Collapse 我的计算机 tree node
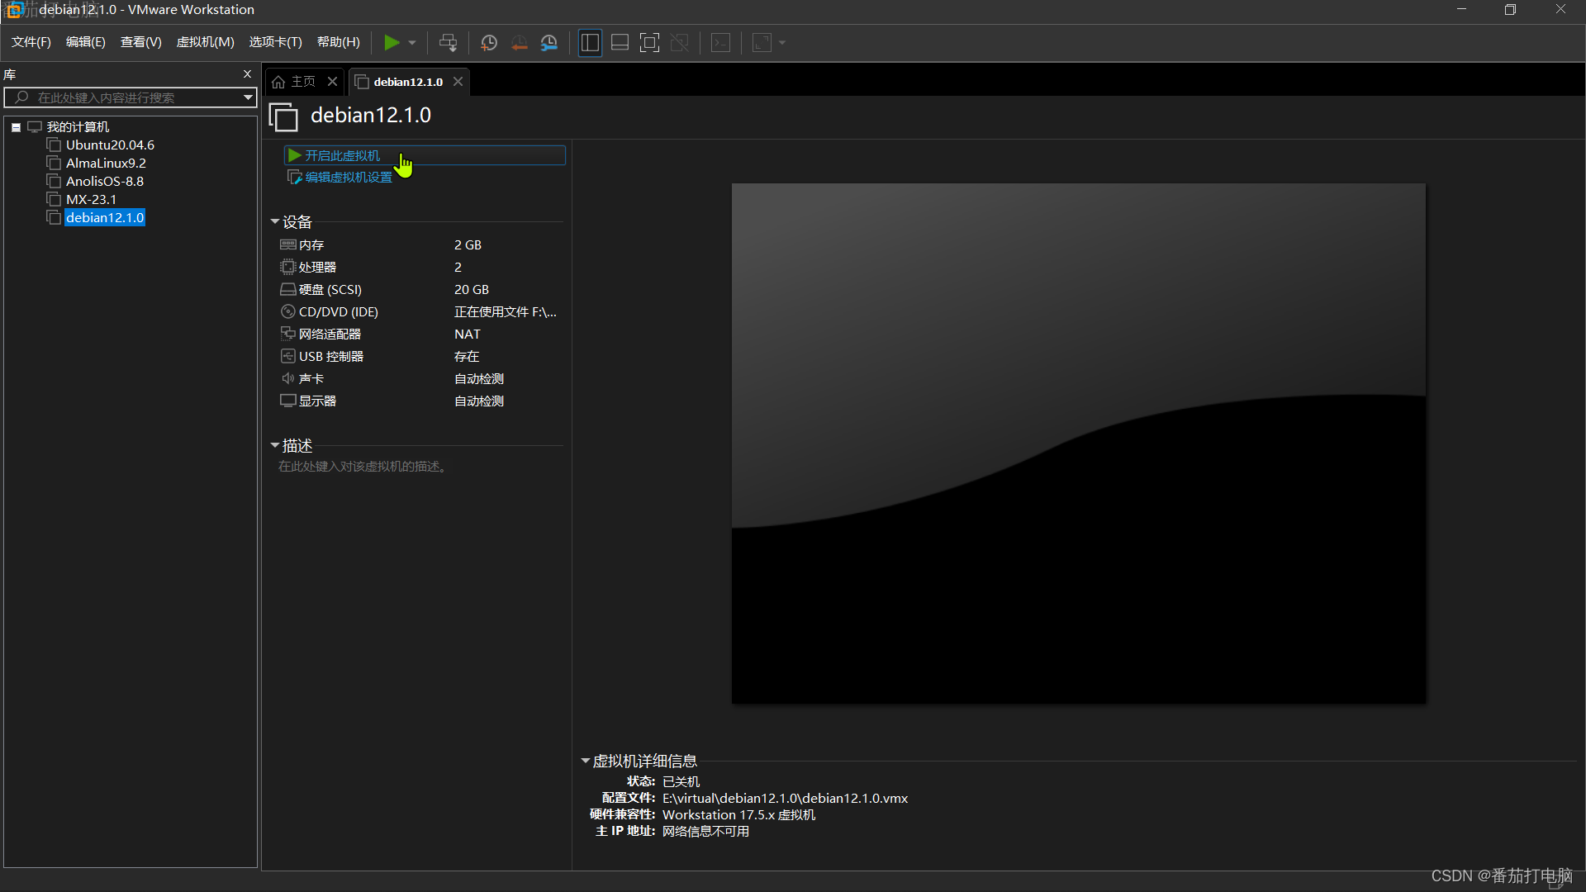Screen dimensions: 1586x892 [x=16, y=127]
